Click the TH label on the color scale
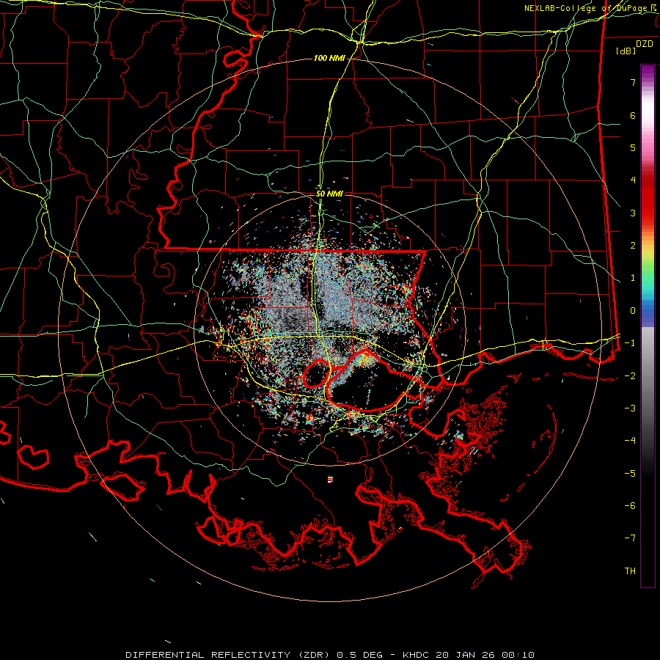 [630, 571]
